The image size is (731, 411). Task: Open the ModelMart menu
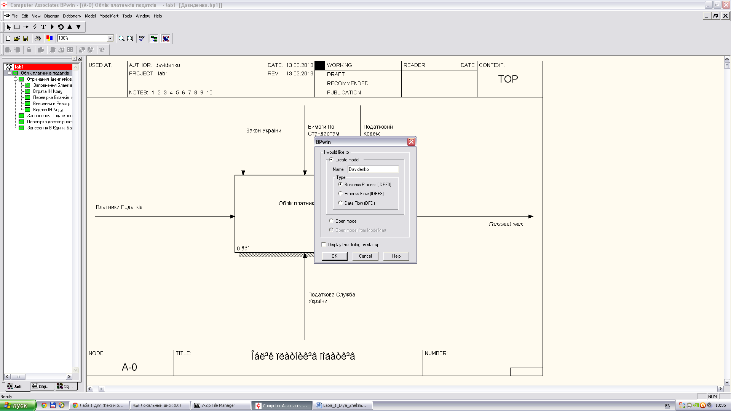[109, 16]
